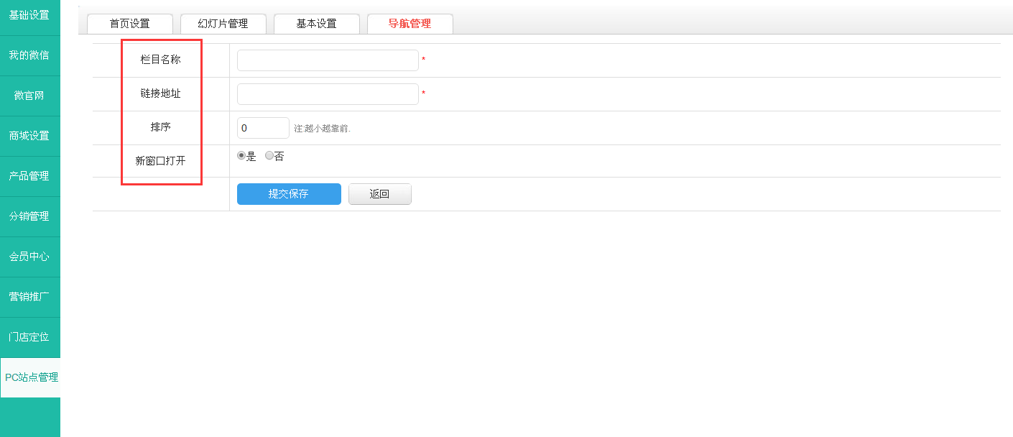The image size is (1013, 437).
Task: Open 营销推广 sidebar item
Action: pyautogui.click(x=29, y=297)
